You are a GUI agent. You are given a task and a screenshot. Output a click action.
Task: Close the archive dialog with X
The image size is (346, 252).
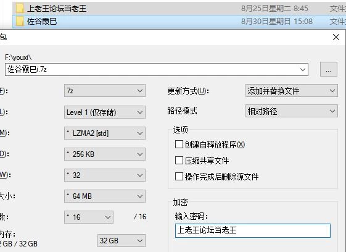(x=336, y=37)
